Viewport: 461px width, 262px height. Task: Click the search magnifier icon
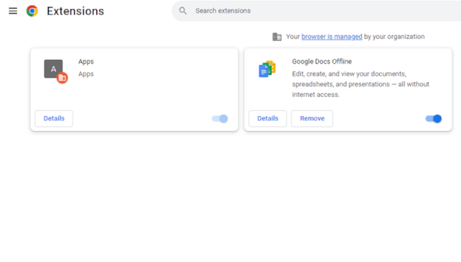coord(183,11)
